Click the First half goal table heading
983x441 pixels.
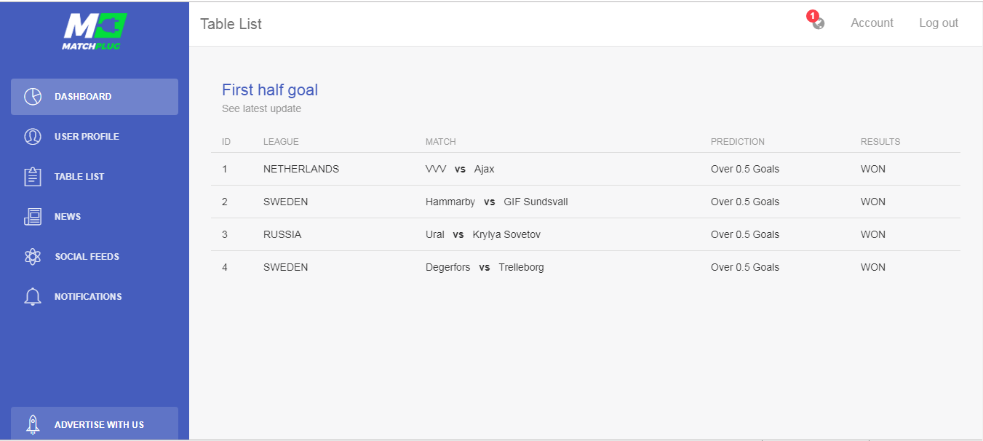pos(270,90)
